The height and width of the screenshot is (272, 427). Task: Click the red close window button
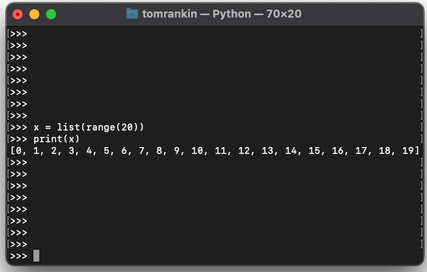click(x=18, y=14)
